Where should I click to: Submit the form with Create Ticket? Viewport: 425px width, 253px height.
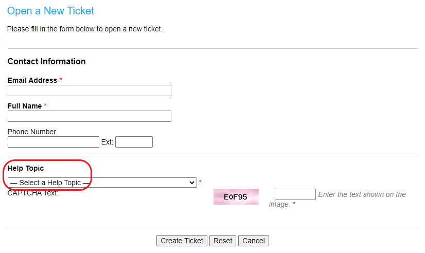click(182, 241)
